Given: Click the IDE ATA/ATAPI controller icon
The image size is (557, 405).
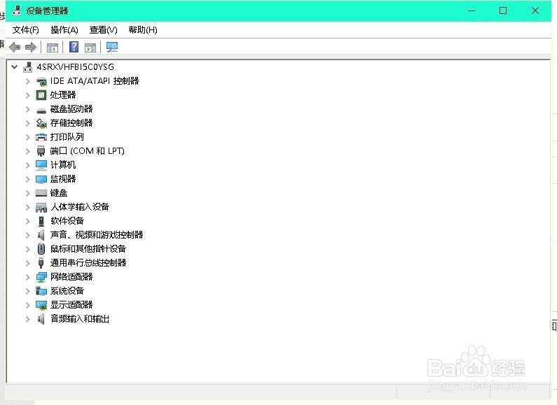Looking at the screenshot, I should point(41,81).
